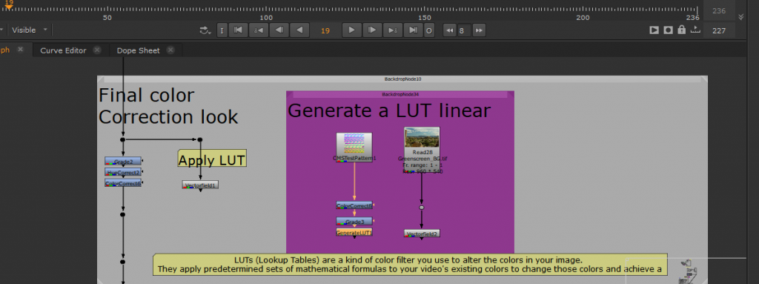Set the In point with I button
Viewport: 759px width, 284px height.
pos(222,30)
